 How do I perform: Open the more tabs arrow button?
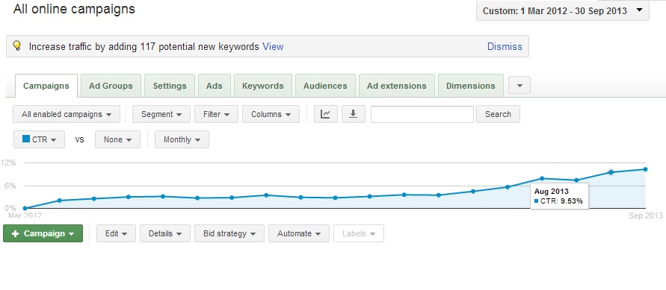(519, 86)
